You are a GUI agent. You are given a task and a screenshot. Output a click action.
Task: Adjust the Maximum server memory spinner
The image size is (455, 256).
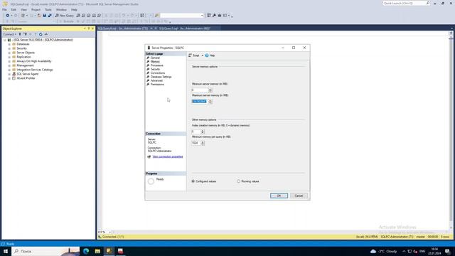click(x=210, y=101)
